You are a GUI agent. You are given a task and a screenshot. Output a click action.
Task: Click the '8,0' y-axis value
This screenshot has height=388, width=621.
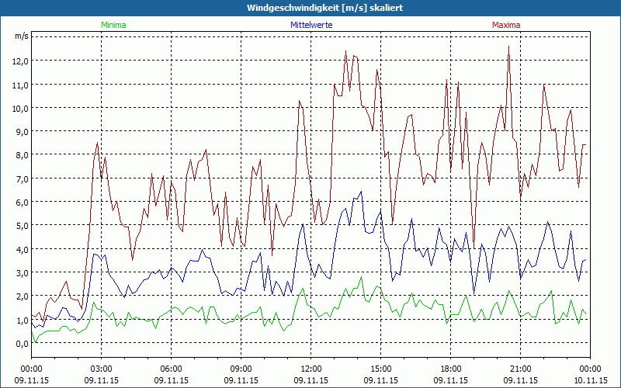click(x=23, y=155)
